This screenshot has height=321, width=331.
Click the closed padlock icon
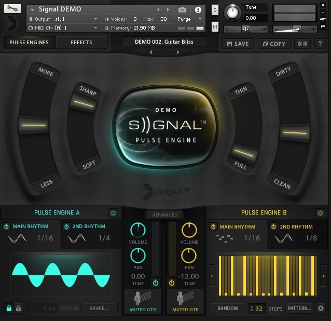(9, 309)
